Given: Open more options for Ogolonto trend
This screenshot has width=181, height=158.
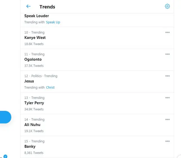Looking at the screenshot, I should (167, 54).
